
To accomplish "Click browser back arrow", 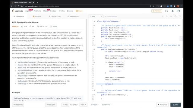I will point(12,6).
